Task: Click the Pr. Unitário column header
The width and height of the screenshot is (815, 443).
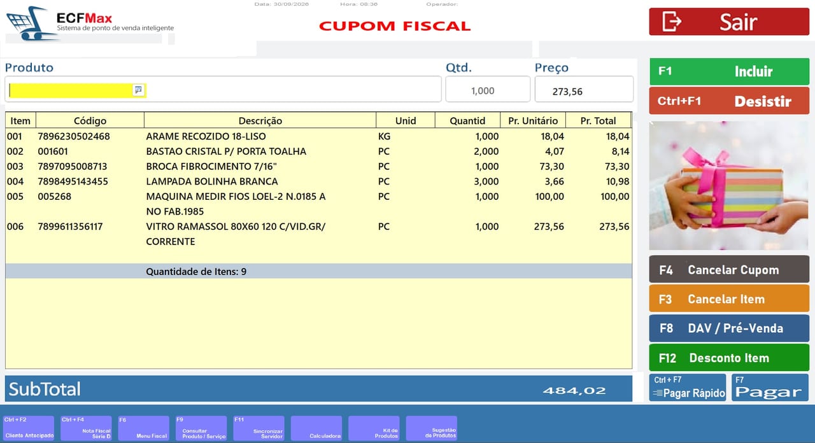Action: coord(533,120)
